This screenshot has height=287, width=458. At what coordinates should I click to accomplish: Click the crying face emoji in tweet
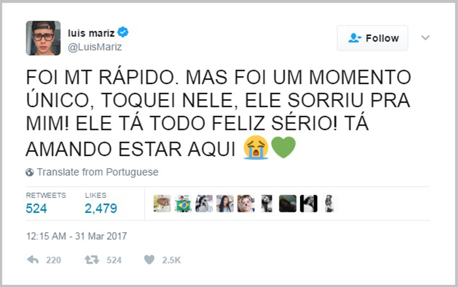point(256,148)
